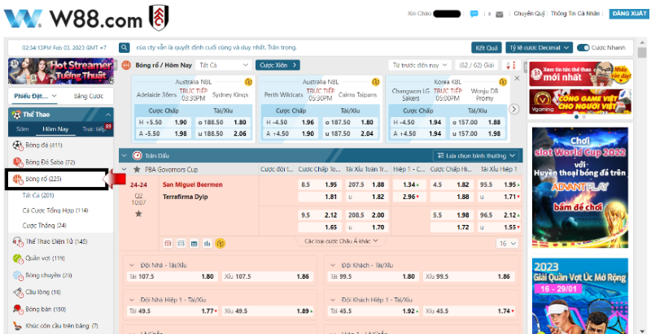The height and width of the screenshot is (334, 651).
Task: Open the Thông Tin Cá Nhân link
Action: pos(575,14)
